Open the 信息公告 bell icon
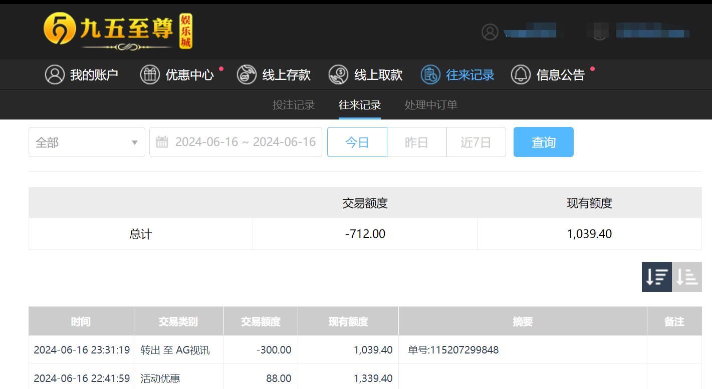Viewport: 712px width, 389px height. pos(521,74)
